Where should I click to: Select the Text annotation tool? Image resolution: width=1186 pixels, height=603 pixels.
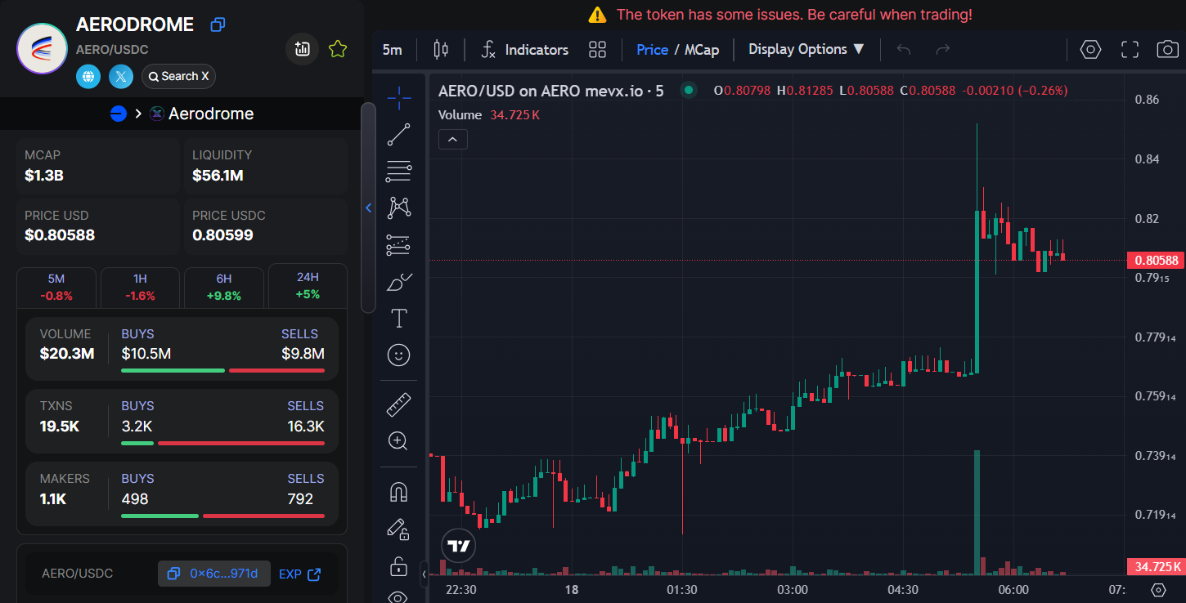pos(398,318)
